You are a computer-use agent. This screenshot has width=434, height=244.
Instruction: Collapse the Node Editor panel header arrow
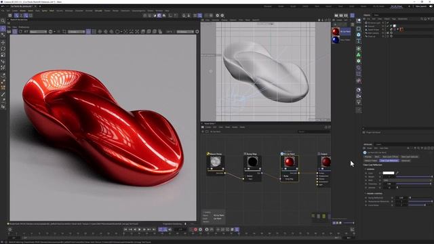202,123
